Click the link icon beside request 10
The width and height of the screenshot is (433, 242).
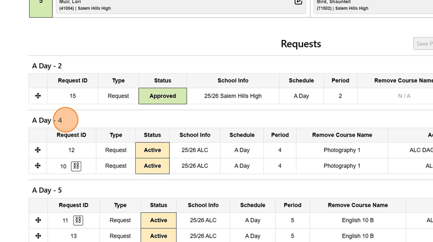point(76,166)
